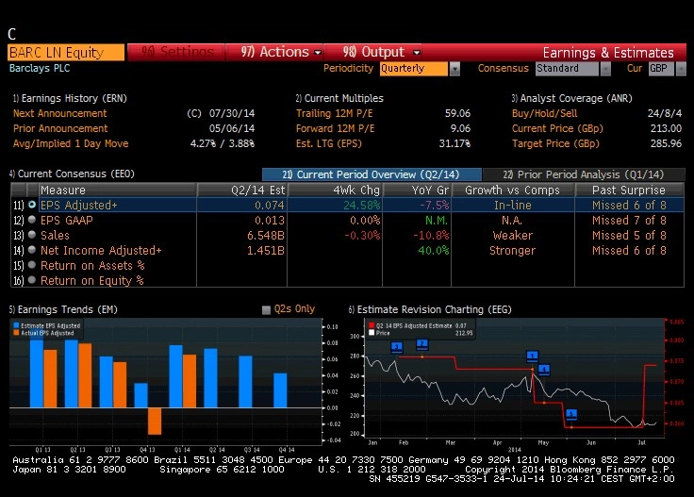The height and width of the screenshot is (497, 694).
Task: Open the 97) Actions dropdown menu
Action: pos(281,52)
